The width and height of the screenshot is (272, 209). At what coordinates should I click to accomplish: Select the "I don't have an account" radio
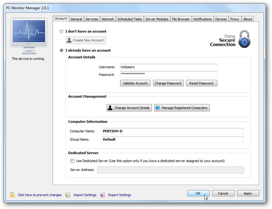[62, 31]
